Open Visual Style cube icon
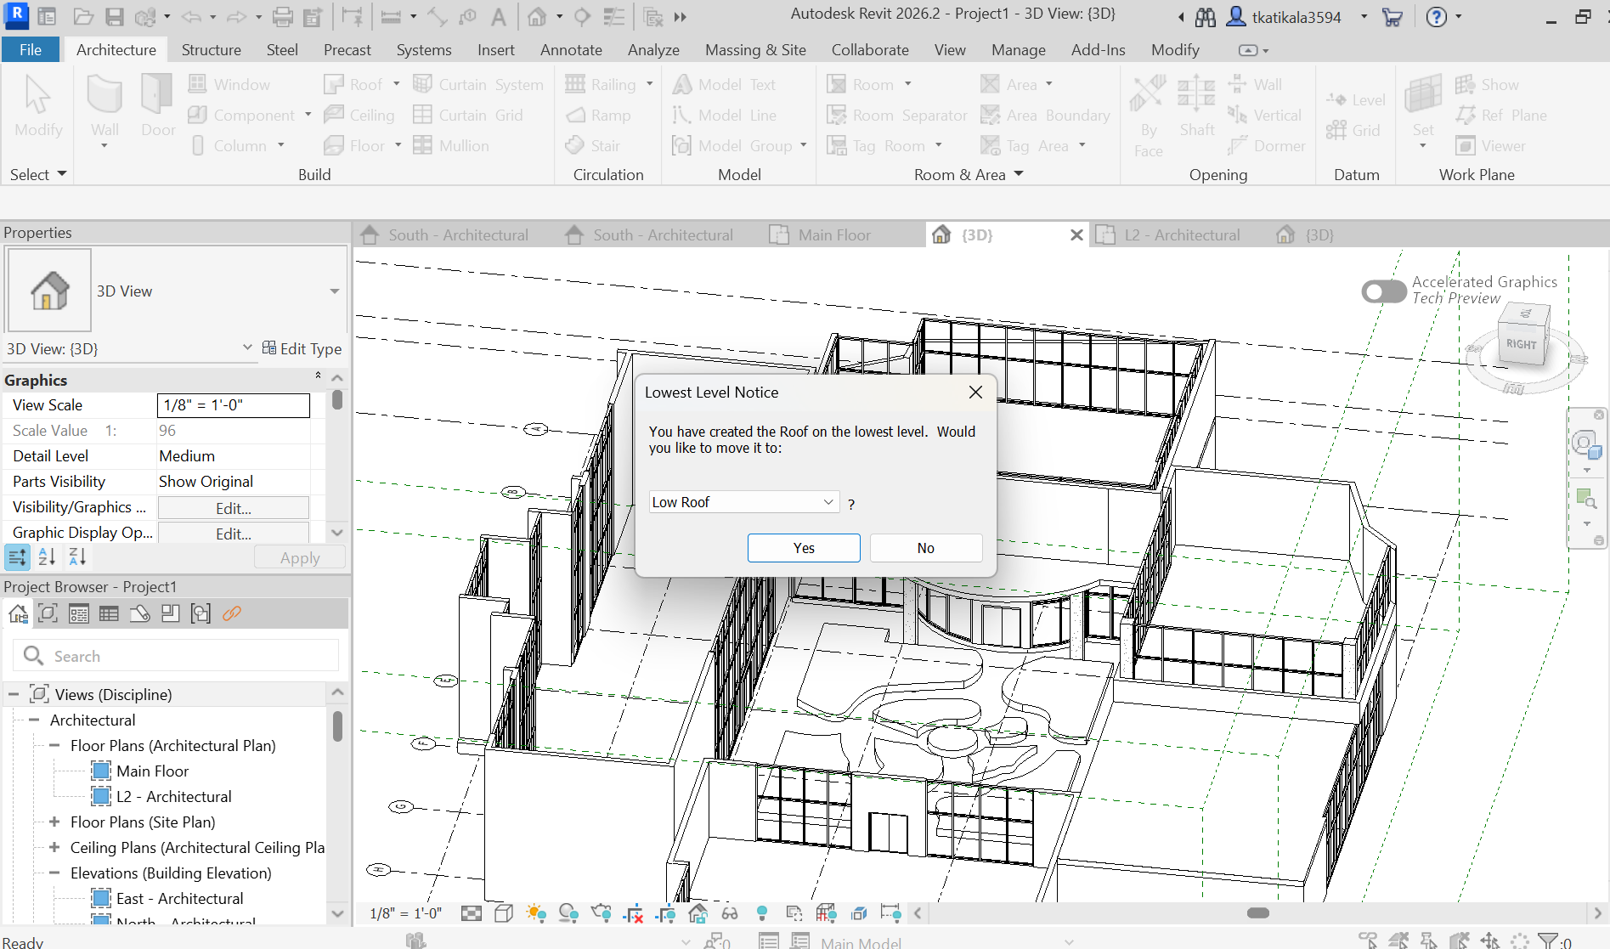 click(504, 913)
